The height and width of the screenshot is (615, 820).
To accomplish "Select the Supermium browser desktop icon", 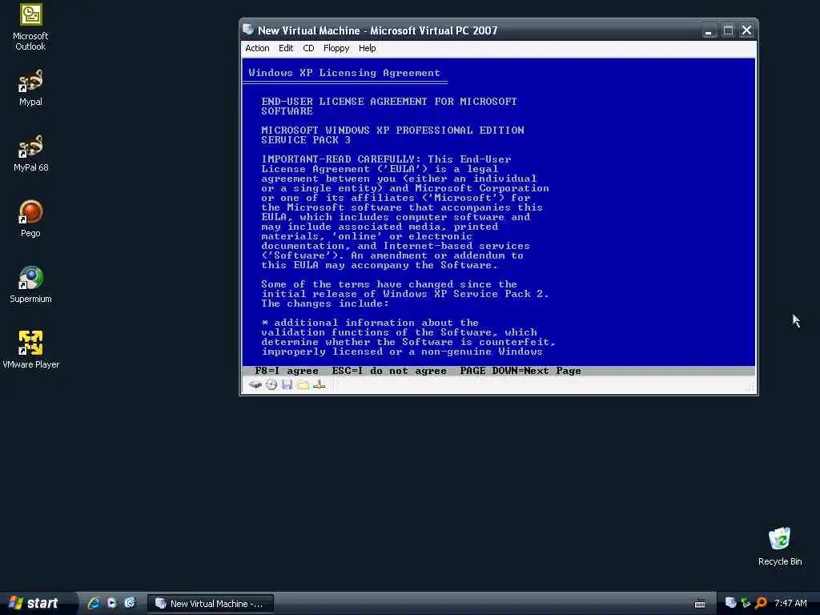I will coord(30,285).
